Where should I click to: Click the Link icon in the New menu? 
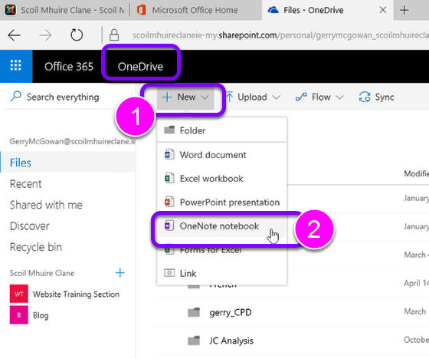click(169, 273)
